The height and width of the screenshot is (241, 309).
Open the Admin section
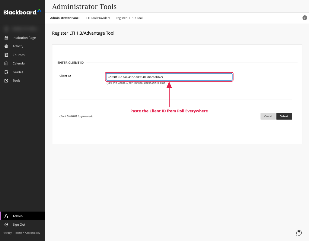tap(23, 216)
